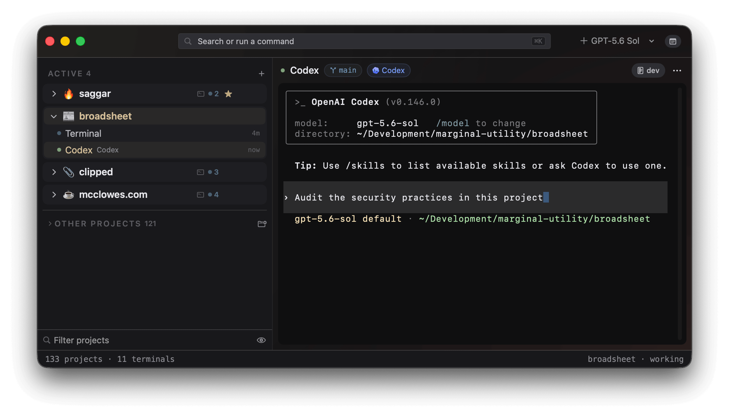The image size is (729, 417).
Task: Toggle the panel layout icon at top right
Action: tap(673, 41)
